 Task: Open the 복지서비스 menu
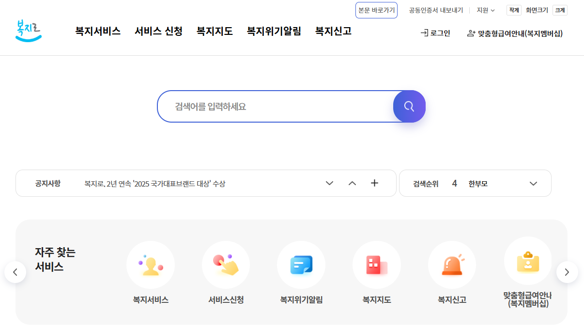point(97,31)
